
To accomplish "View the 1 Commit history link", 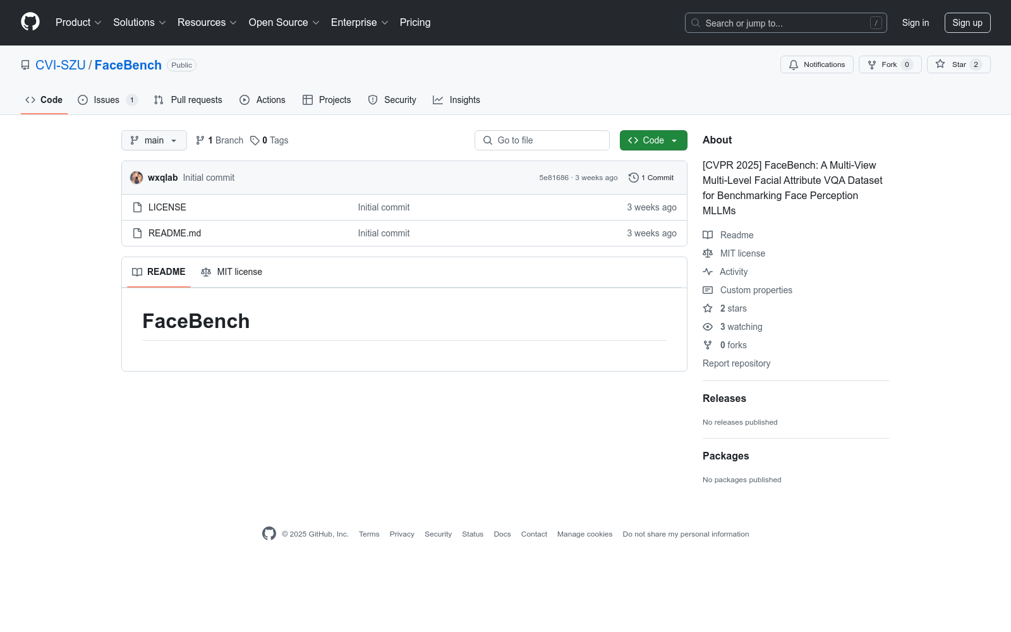I will click(651, 178).
